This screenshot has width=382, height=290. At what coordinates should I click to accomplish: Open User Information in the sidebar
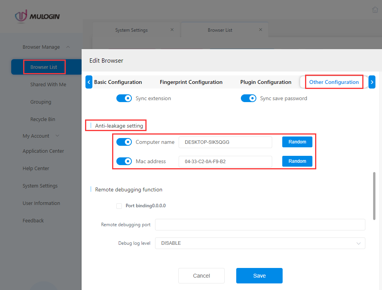(x=41, y=203)
